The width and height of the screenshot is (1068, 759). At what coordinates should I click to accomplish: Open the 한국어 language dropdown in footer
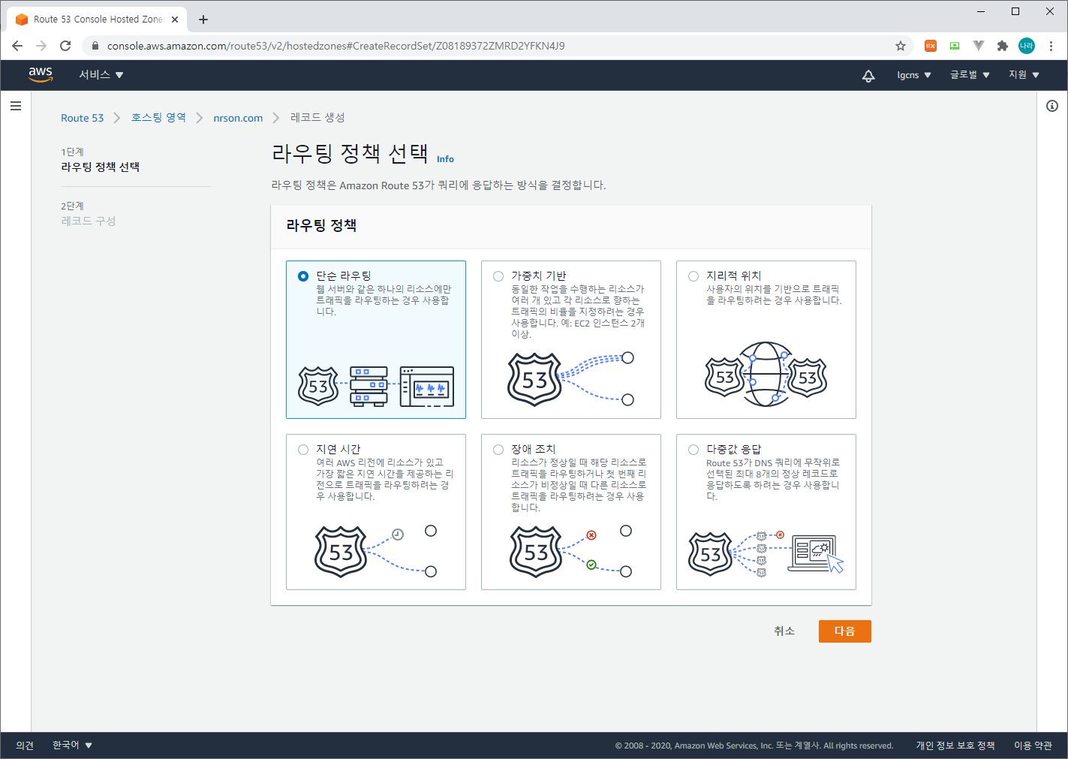[x=72, y=745]
